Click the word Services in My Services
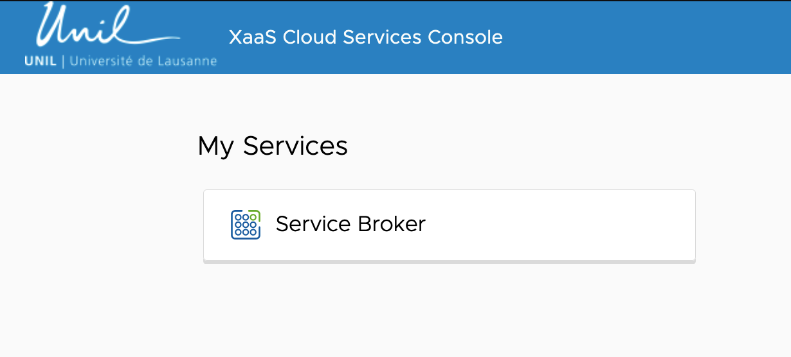The image size is (791, 357). click(295, 146)
